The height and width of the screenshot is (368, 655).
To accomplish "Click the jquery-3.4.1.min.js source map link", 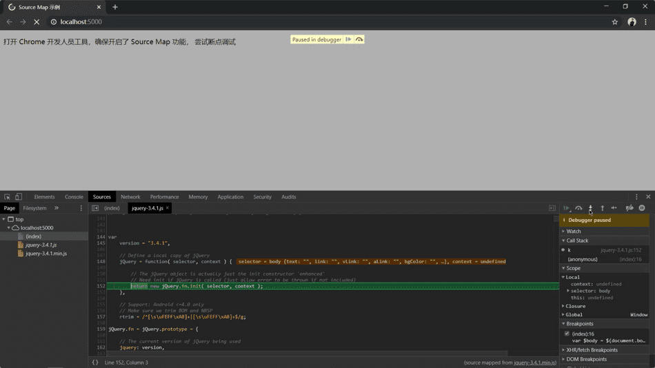I will [534, 362].
